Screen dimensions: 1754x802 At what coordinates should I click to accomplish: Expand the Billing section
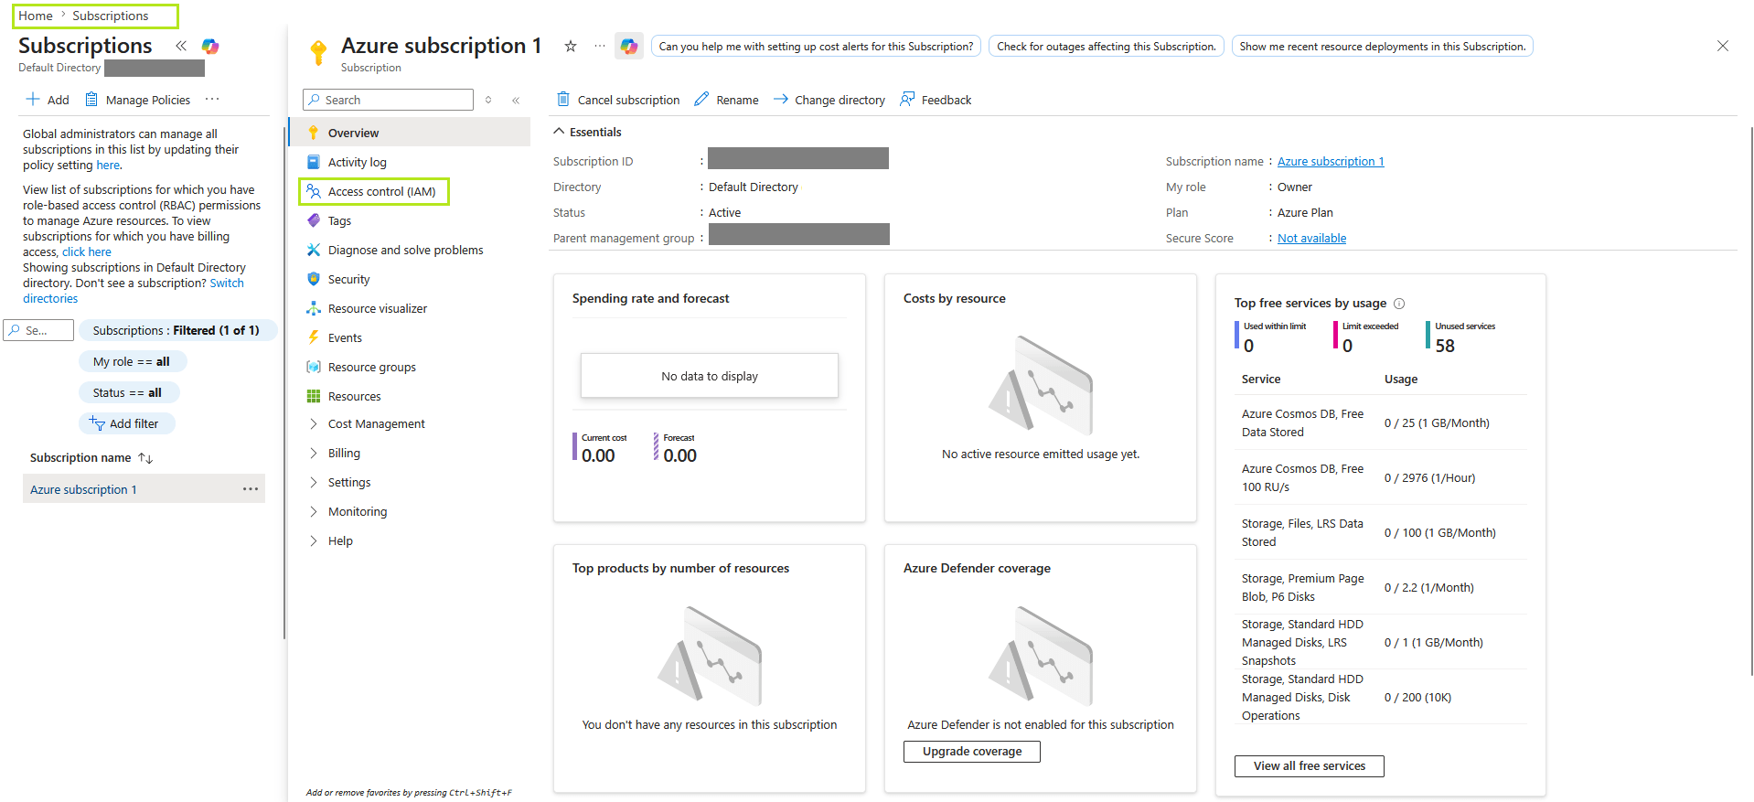[410, 453]
